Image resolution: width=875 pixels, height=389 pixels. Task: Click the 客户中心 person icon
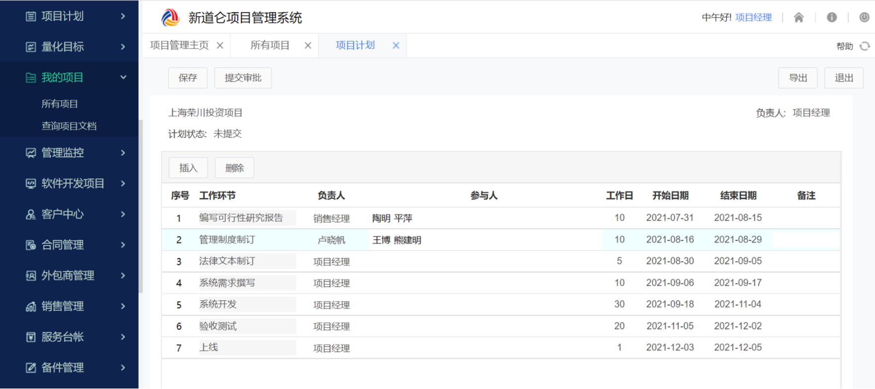pos(31,215)
